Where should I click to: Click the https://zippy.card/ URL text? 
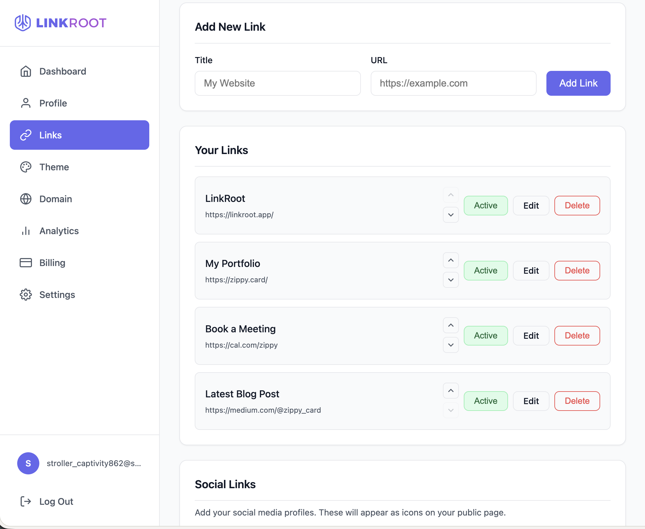tap(237, 280)
